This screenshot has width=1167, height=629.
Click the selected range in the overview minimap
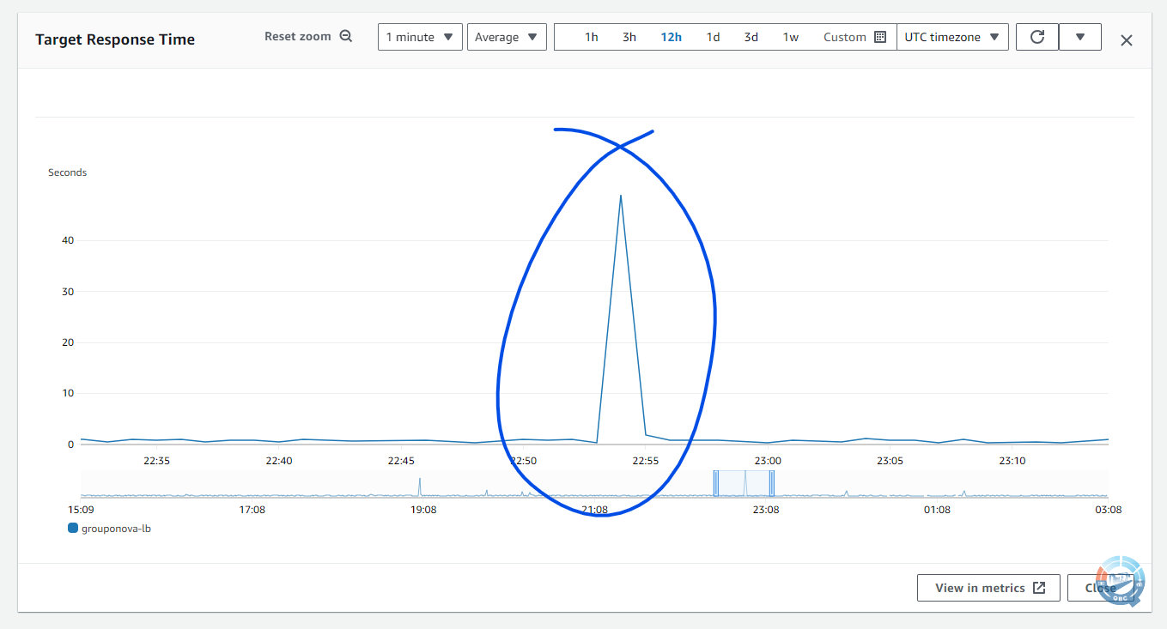click(744, 483)
